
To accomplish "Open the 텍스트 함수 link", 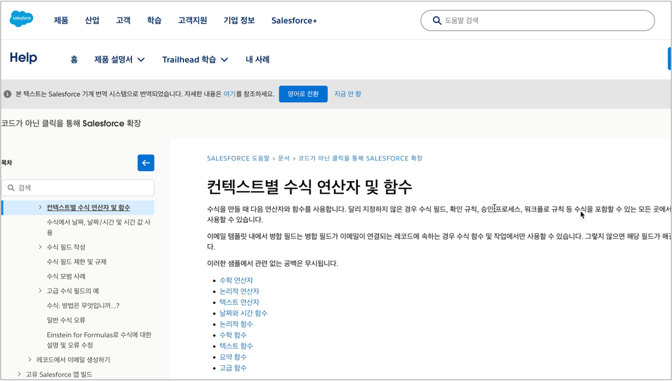I will click(236, 346).
